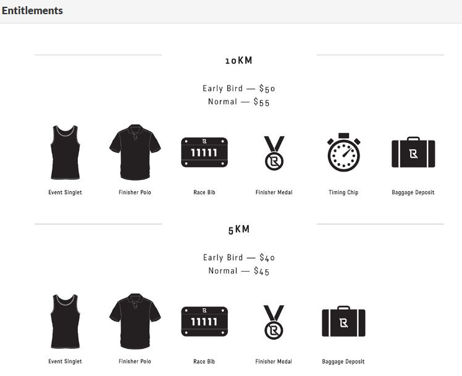Click the 5KM Baggage Deposit suitcase icon

pos(343,321)
